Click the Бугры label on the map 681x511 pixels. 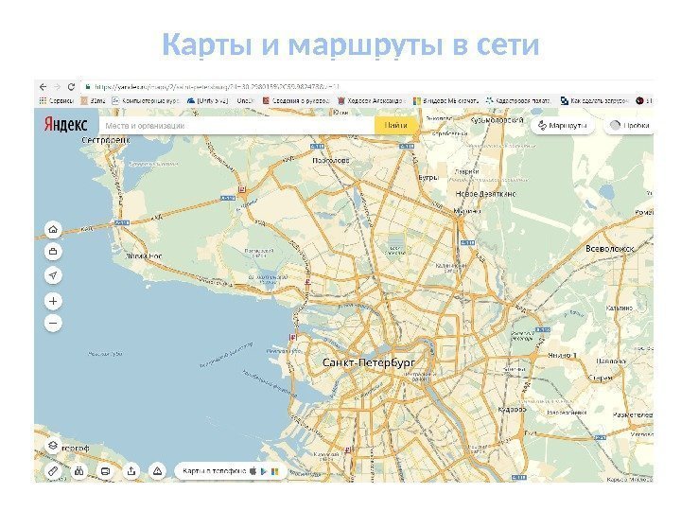tap(428, 178)
